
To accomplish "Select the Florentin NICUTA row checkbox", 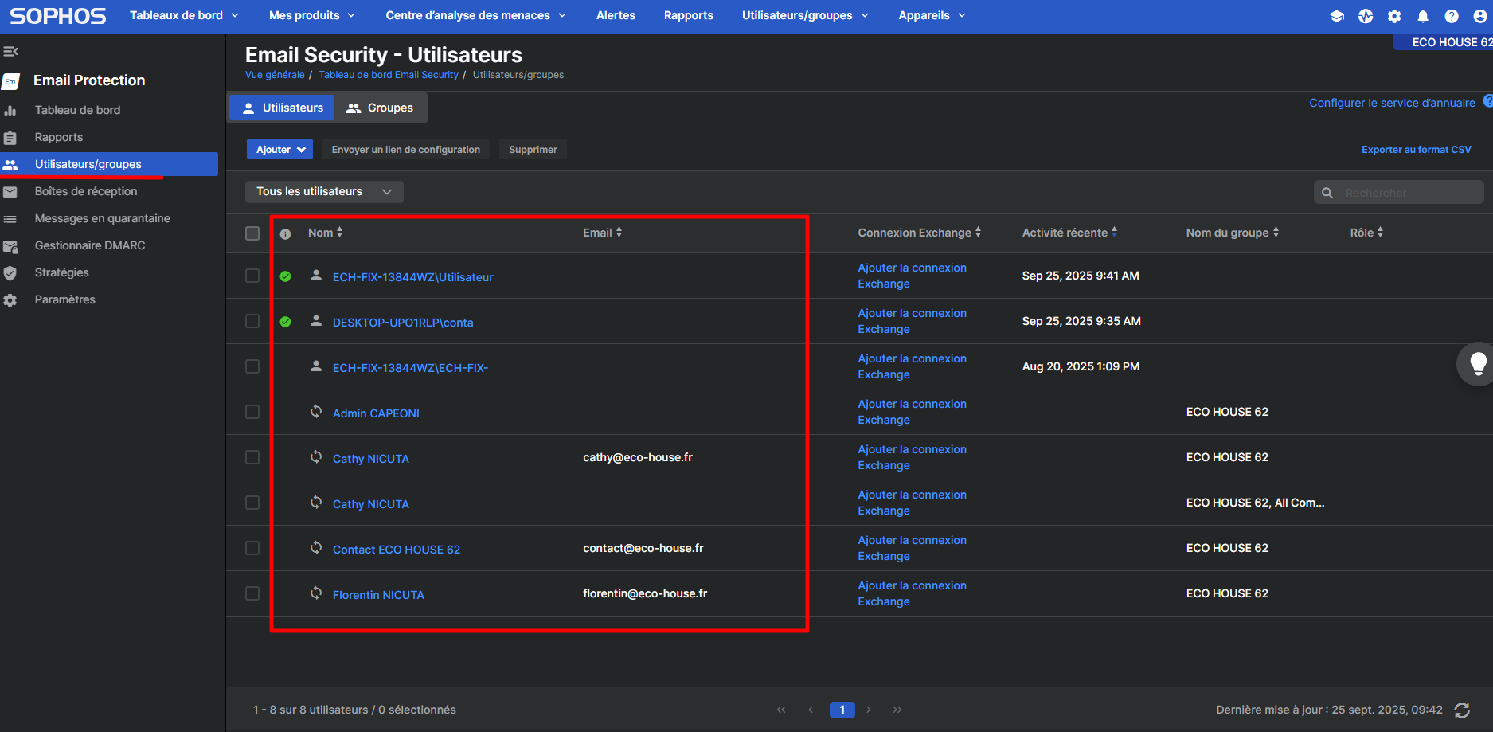I will [252, 593].
